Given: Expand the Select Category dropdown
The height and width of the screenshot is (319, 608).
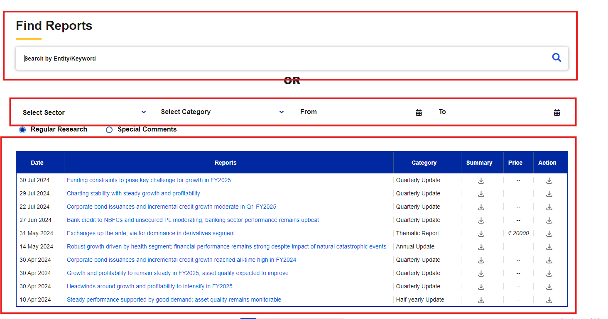Looking at the screenshot, I should tap(222, 112).
